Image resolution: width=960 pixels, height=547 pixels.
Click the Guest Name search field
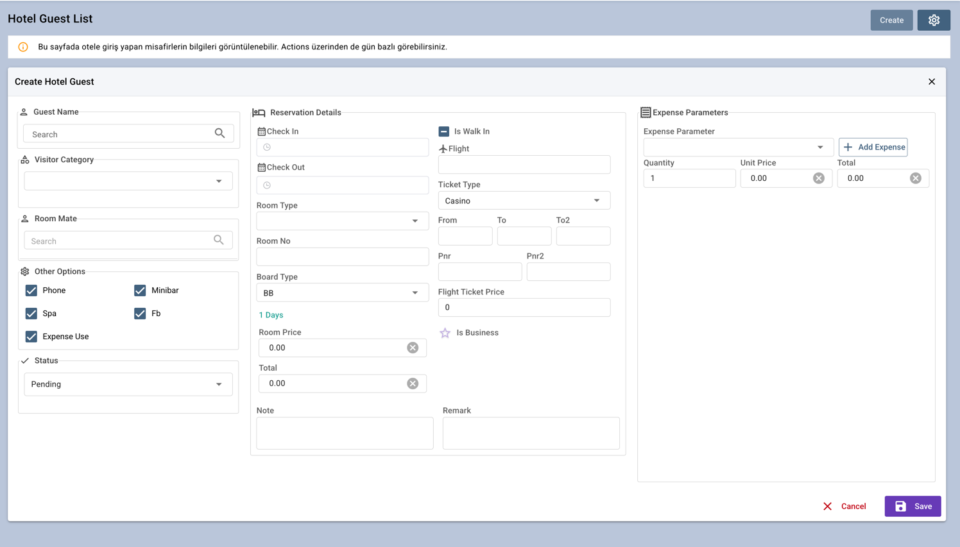pyautogui.click(x=128, y=133)
